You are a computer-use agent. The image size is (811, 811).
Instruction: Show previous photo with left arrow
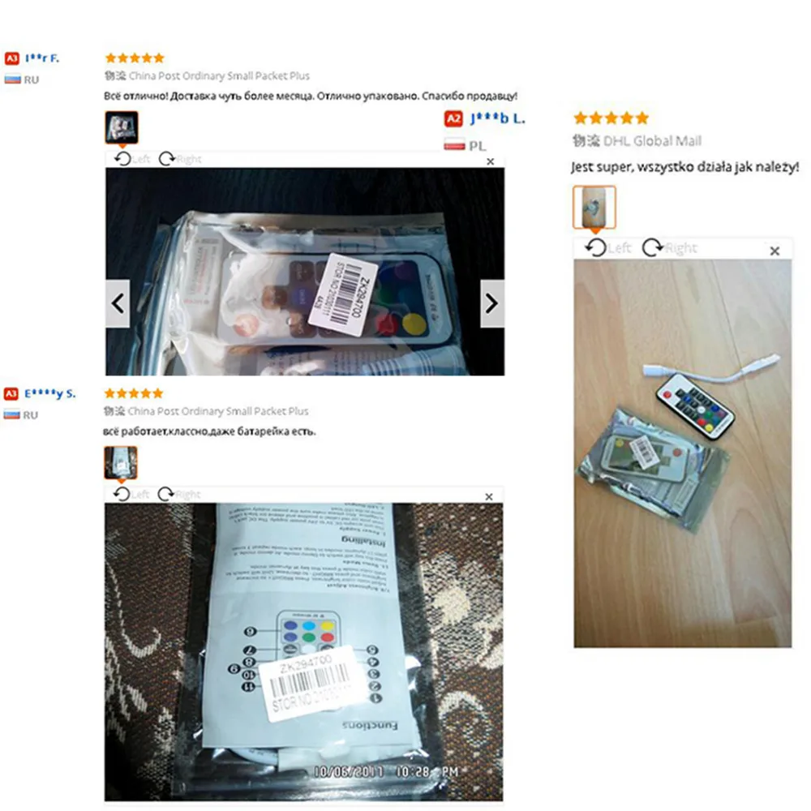(118, 303)
